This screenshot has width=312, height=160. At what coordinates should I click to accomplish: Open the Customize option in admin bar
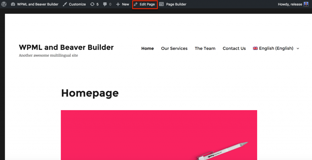[77, 4]
